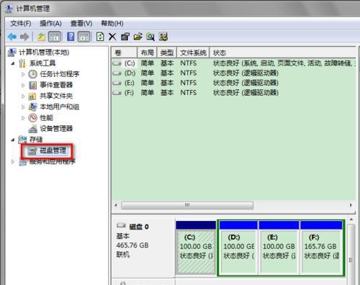Open the 帮助(H) menu

coord(112,24)
